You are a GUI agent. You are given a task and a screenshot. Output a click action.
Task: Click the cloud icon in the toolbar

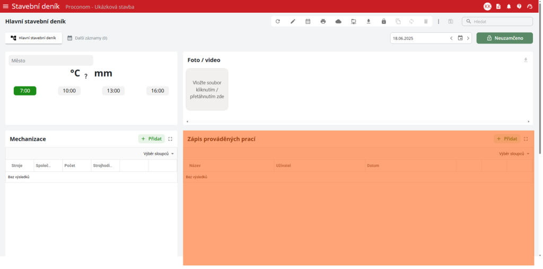point(338,22)
